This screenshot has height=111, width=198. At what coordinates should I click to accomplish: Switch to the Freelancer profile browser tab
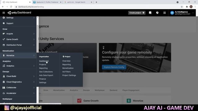pos(47,2)
